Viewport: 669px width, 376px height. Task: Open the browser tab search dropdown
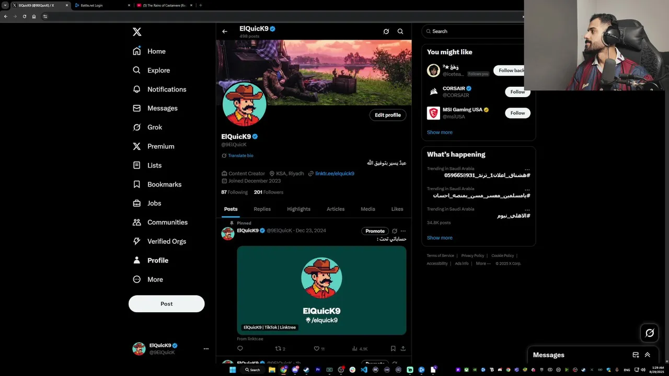point(5,5)
